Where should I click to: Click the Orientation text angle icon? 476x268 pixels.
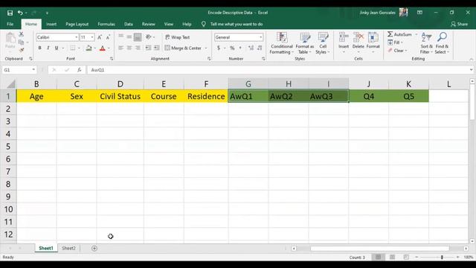point(149,37)
